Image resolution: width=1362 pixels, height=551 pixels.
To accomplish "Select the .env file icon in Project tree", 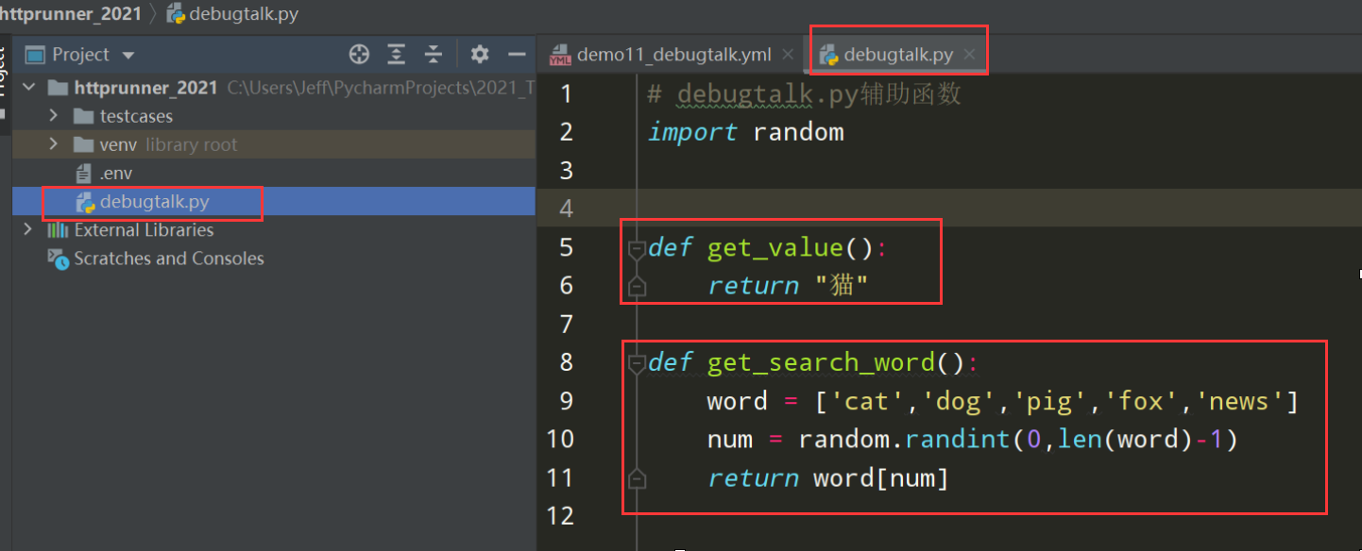I will (83, 173).
